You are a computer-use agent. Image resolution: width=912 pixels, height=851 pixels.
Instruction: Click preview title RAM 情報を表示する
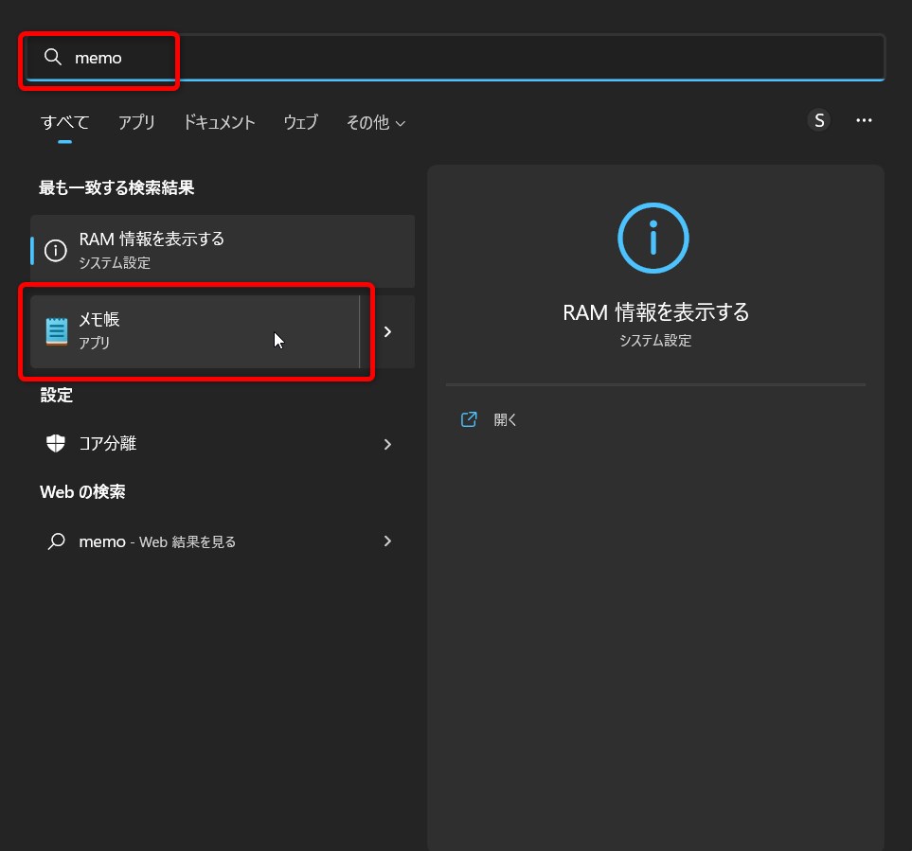pos(655,312)
